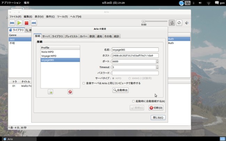Select XMMS 2 server type radio button
Viewport: 226px width, 141px height.
(x=130, y=78)
